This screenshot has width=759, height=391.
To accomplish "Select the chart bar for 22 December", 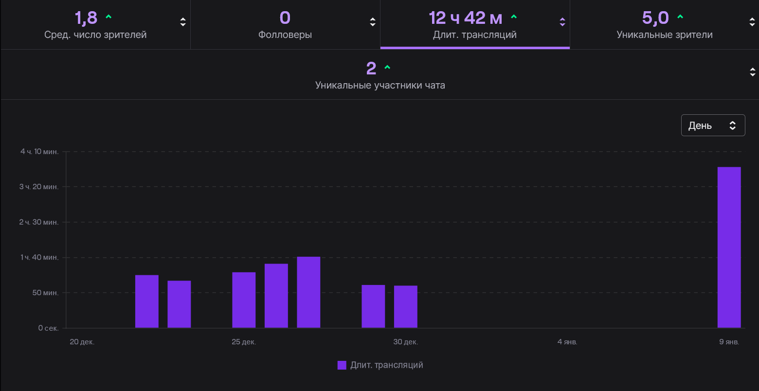I will [x=147, y=302].
